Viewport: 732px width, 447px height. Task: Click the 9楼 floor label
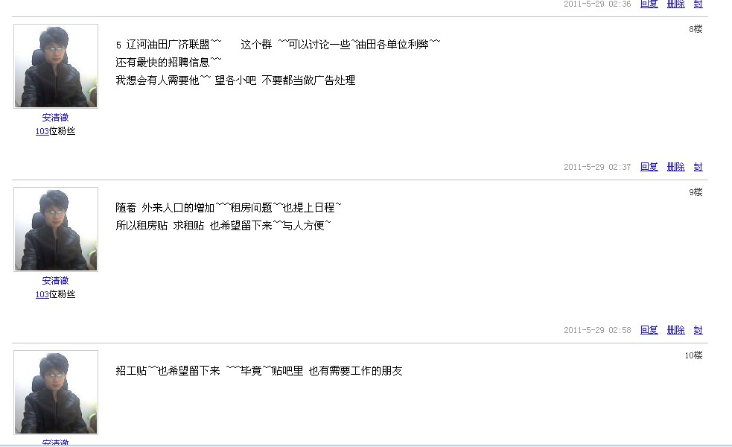click(x=696, y=192)
